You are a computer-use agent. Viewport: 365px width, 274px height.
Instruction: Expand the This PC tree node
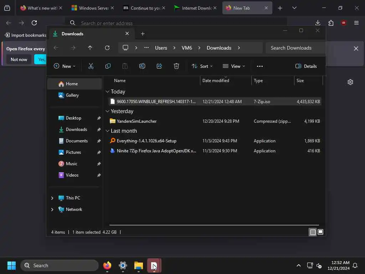pos(52,198)
